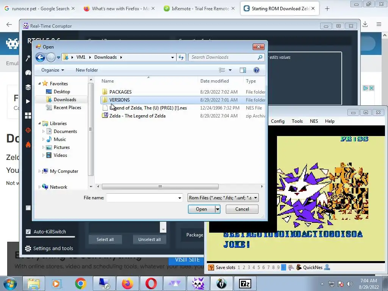This screenshot has width=388, height=291.
Task: Click the horizontal scrollbar in file list
Action: pyautogui.click(x=160, y=186)
